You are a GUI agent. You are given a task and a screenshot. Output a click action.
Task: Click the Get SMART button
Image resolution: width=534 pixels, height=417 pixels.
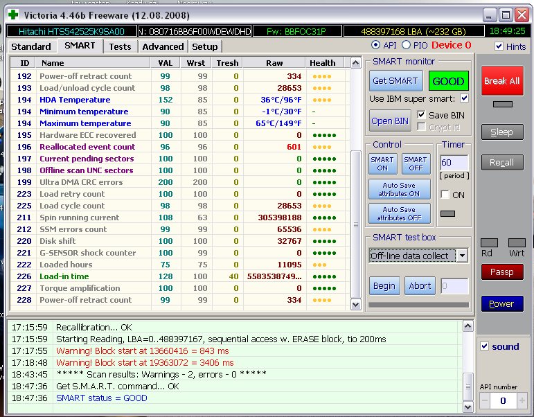pyautogui.click(x=395, y=81)
